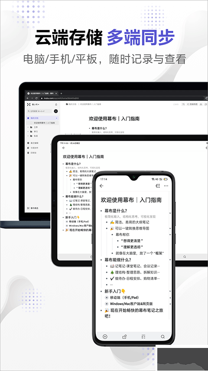Tap 极简化输入 description on phone

[130, 216]
